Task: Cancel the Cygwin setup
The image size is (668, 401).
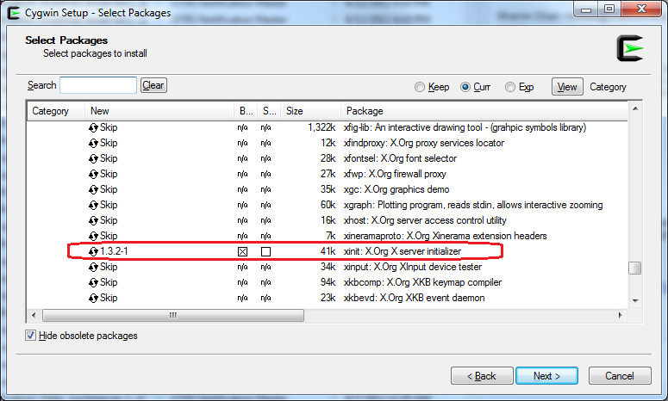Action: point(620,376)
